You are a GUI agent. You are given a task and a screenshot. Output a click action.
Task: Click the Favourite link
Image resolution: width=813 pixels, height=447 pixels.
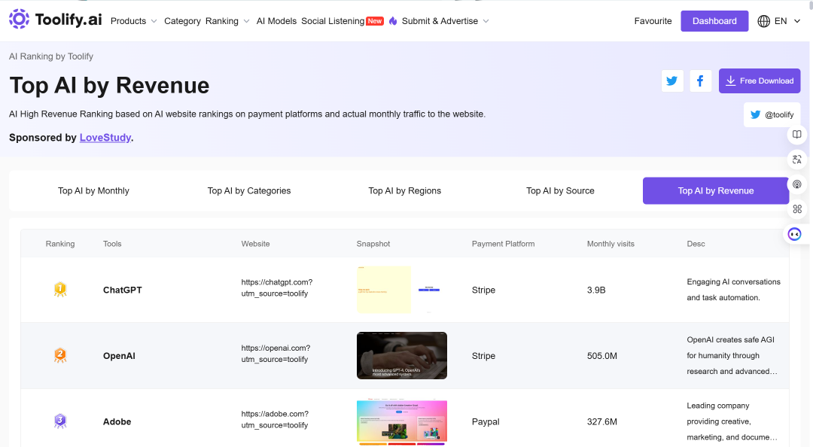pos(653,21)
